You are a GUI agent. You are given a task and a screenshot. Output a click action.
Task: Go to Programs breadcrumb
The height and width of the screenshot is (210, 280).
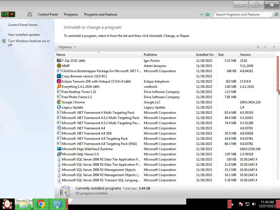pyautogui.click(x=71, y=14)
